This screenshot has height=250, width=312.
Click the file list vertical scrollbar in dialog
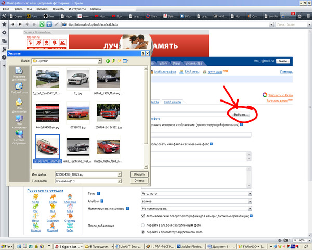pyautogui.click(x=146, y=118)
